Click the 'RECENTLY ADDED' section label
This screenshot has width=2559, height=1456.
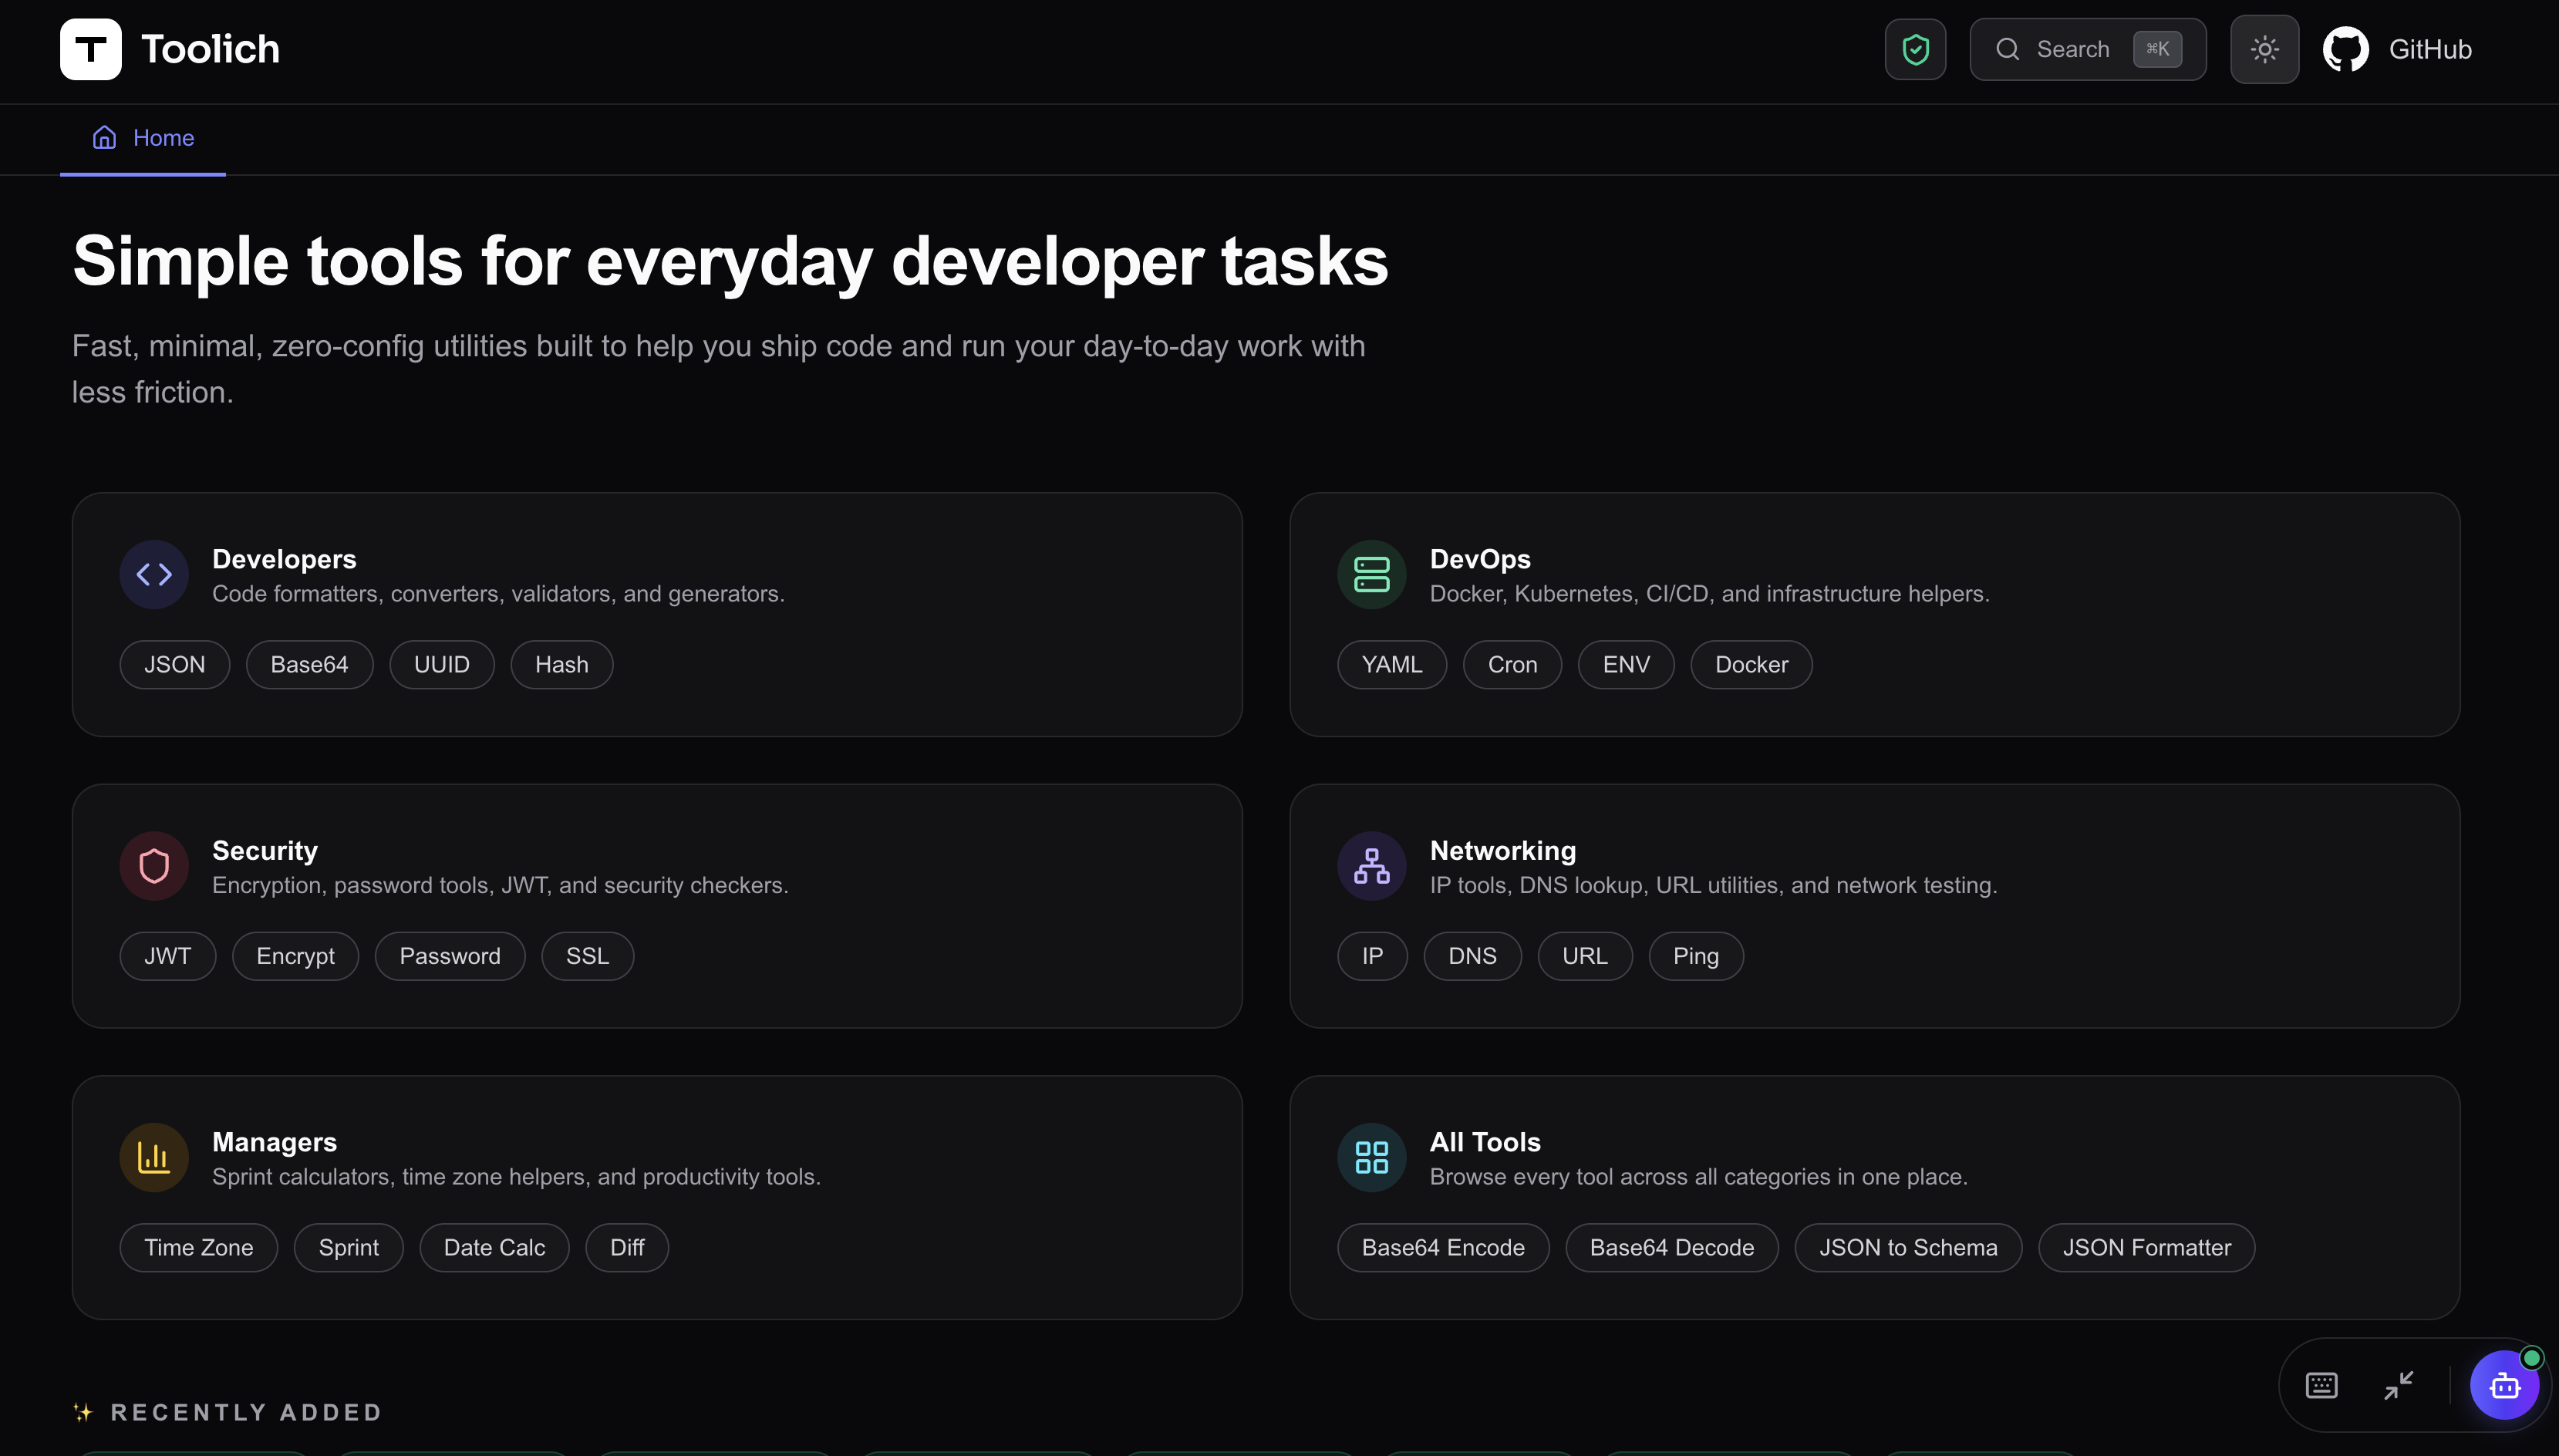coord(246,1412)
